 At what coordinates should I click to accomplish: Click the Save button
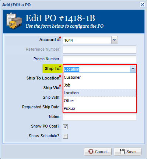click(127, 152)
